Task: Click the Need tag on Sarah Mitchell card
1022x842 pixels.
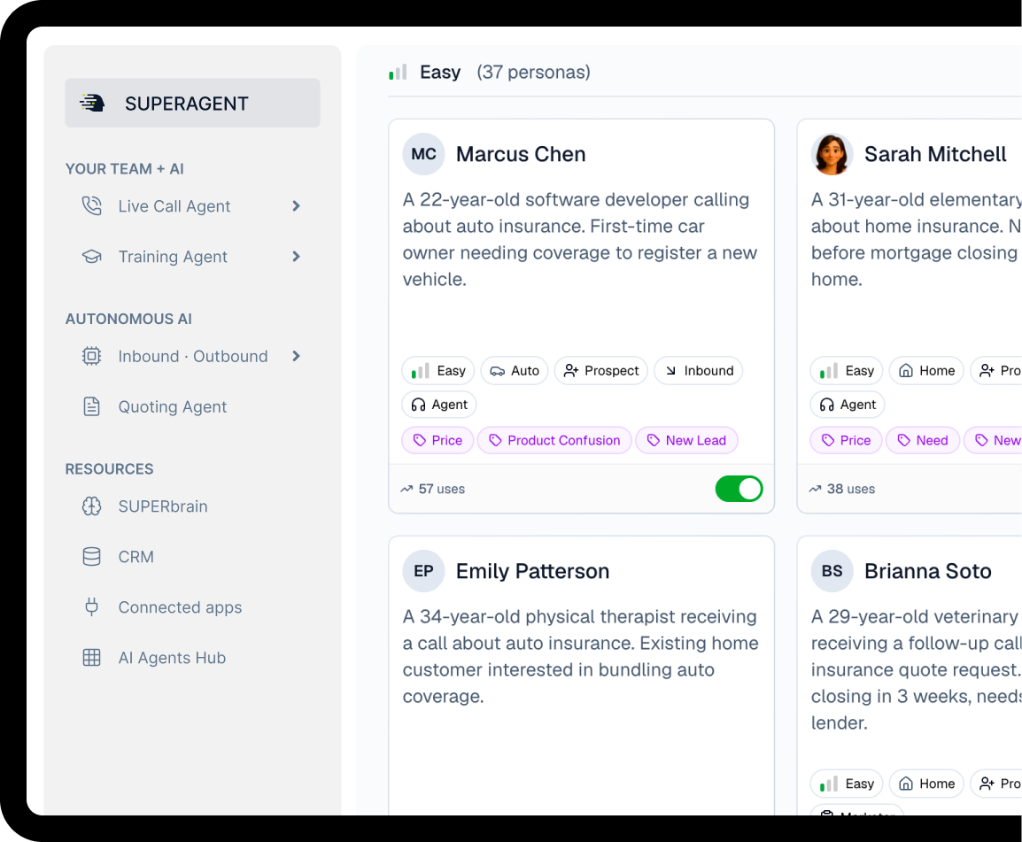Action: [923, 441]
